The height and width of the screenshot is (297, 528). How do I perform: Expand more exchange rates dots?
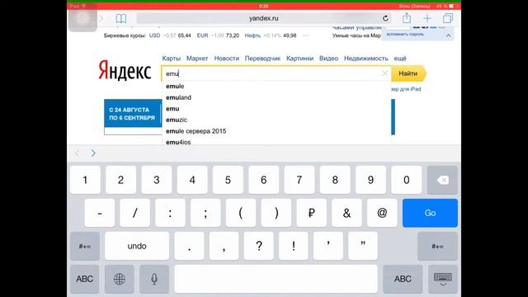click(305, 35)
